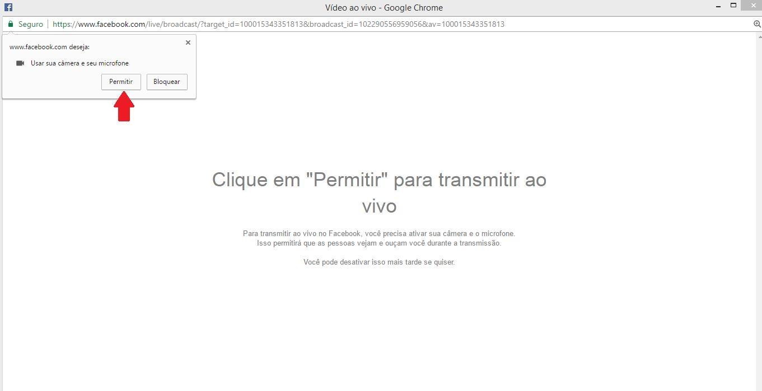Click the Seguro label in address bar
The image size is (762, 391).
click(31, 24)
